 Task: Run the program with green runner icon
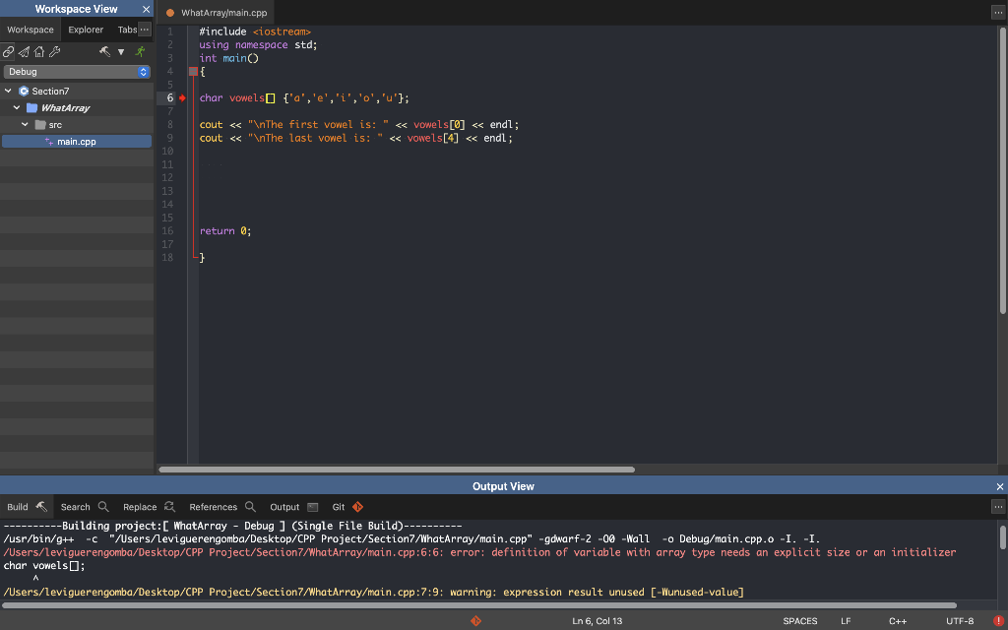140,51
